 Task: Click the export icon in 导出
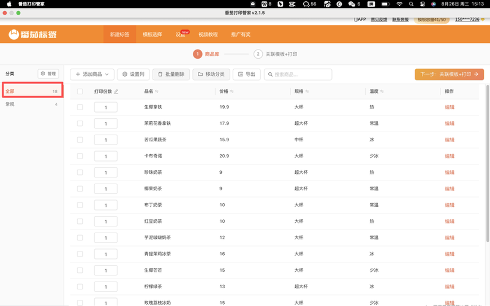(x=240, y=74)
